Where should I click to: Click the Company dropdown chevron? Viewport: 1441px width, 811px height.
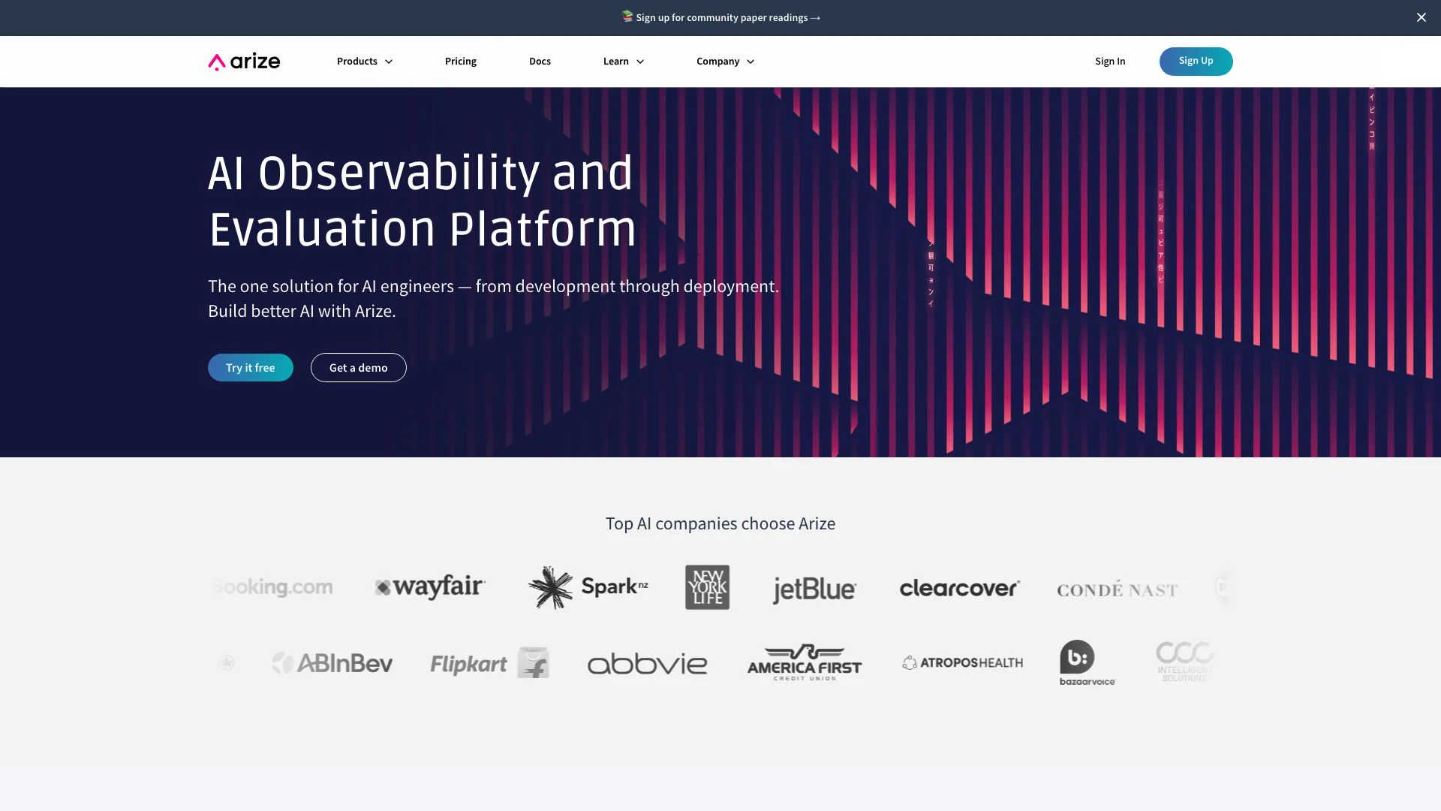(x=751, y=62)
